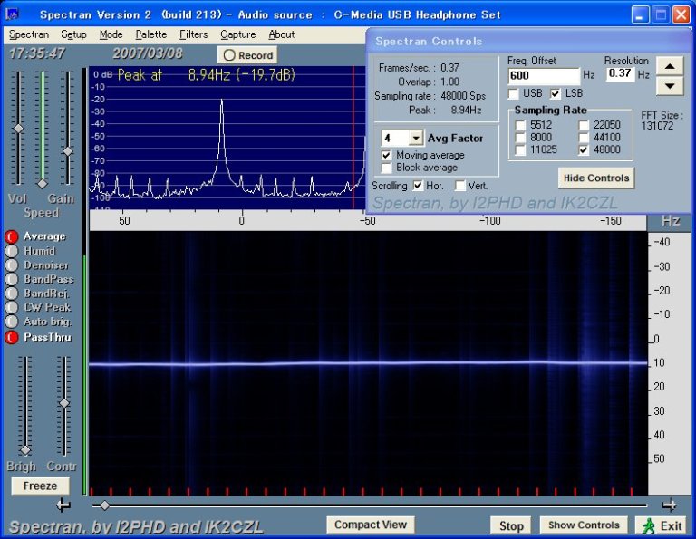Toggle the BandPass filter indicator
This screenshot has width=696, height=539.
[12, 280]
